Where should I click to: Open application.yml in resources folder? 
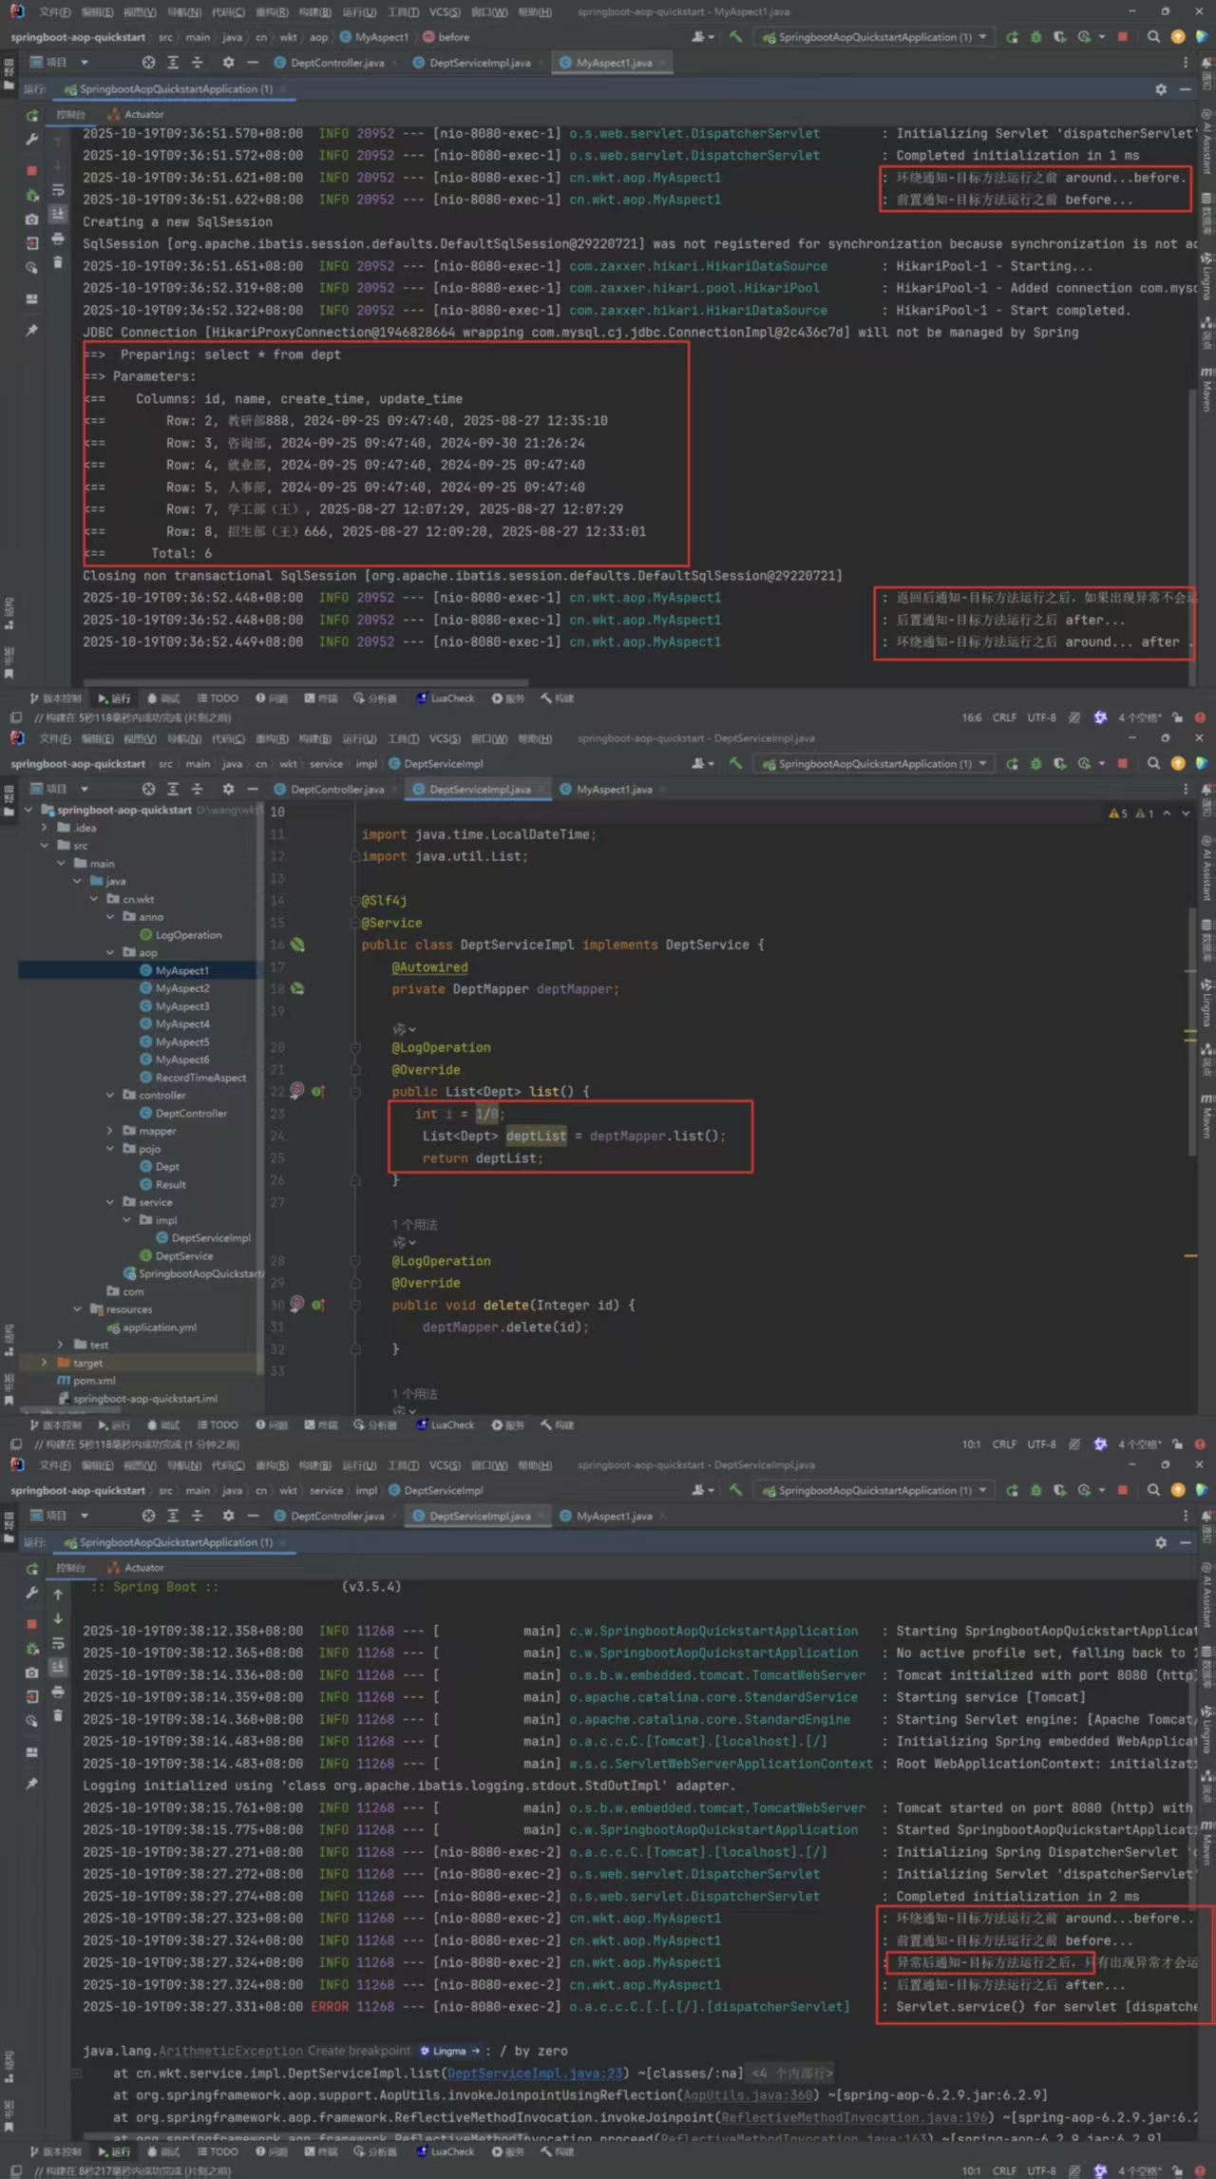pyautogui.click(x=159, y=1328)
